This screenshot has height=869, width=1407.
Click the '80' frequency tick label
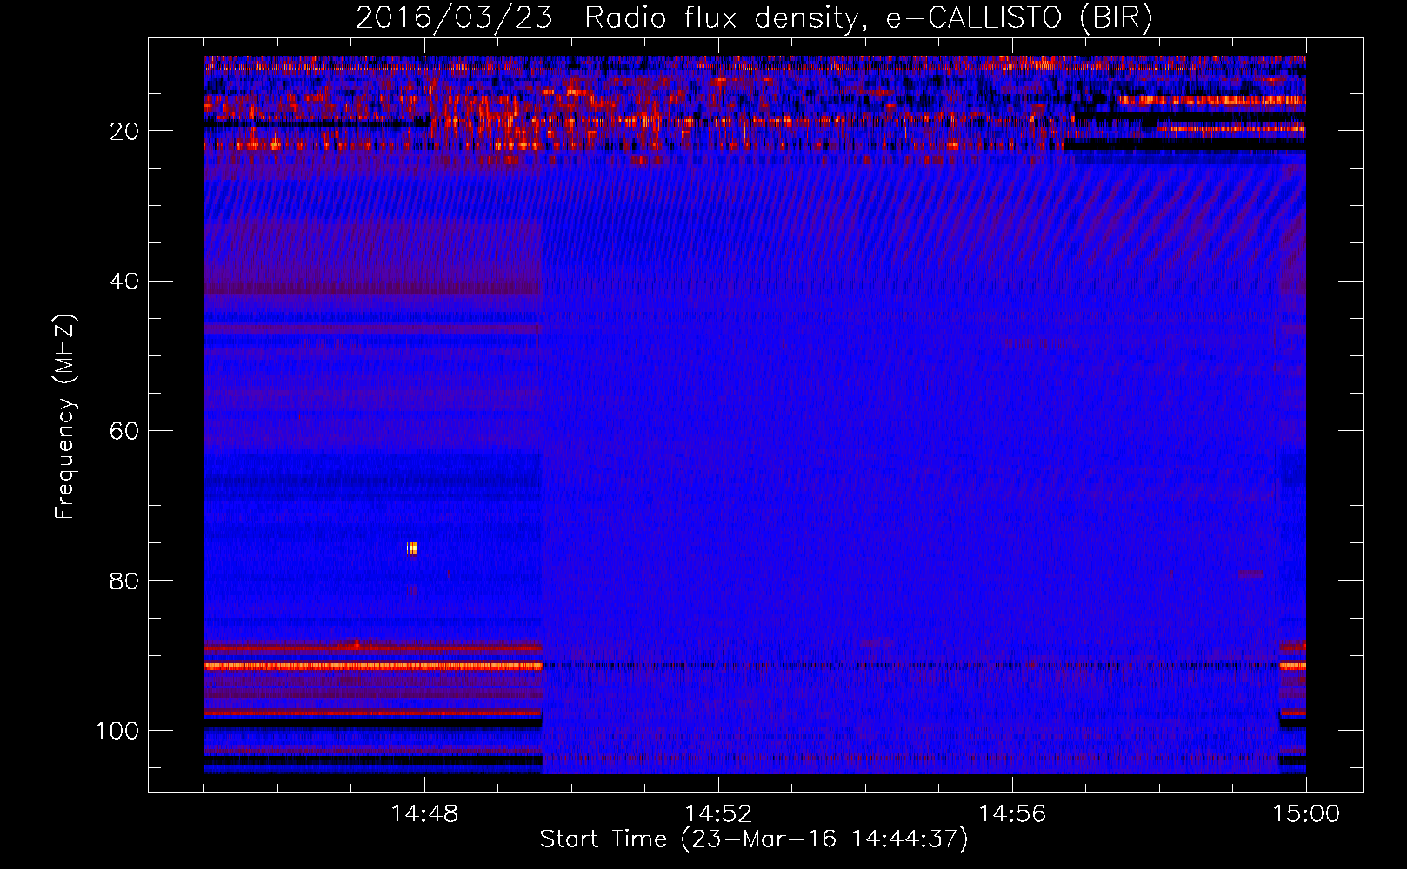click(x=125, y=580)
